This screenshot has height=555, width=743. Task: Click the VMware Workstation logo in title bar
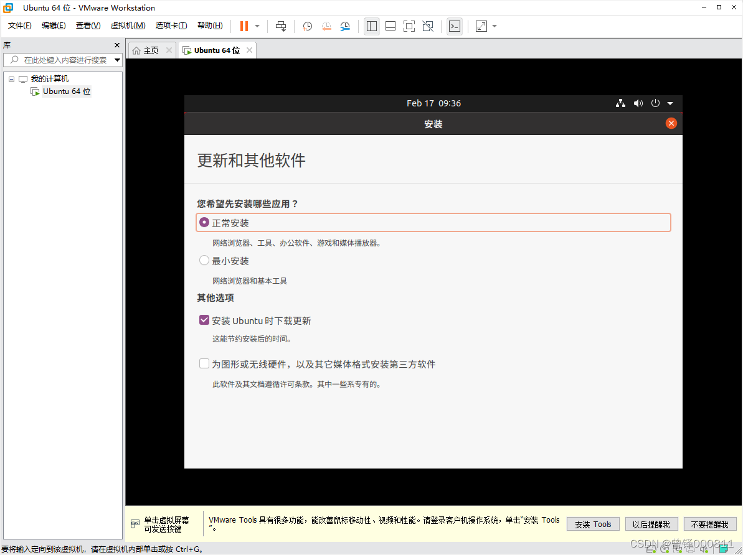pyautogui.click(x=8, y=7)
